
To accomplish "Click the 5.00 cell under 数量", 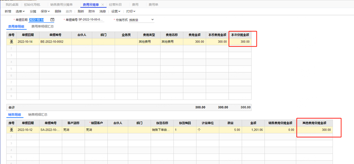I will pyautogui.click(x=231, y=130).
